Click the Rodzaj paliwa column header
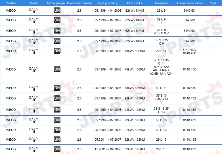The width and height of the screenshot is (222, 154). click(x=55, y=3)
